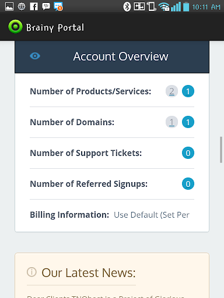Viewport: 224px width, 298px height.
Task: Tap the green Brainy Portal logo icon
Action: pyautogui.click(x=15, y=27)
